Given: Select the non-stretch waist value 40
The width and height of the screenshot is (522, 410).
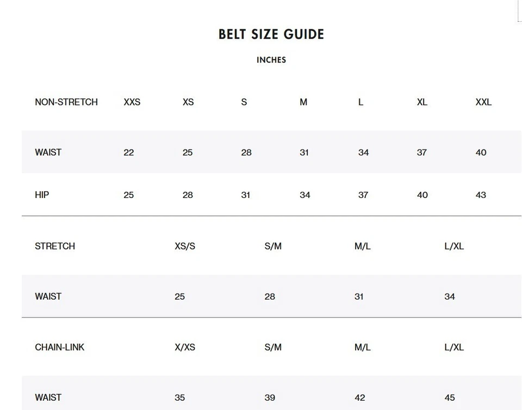Looking at the screenshot, I should (481, 153).
